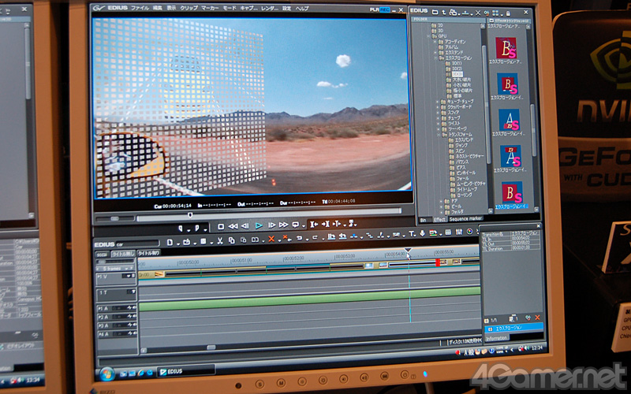Switch to the Sequence marker tab
The width and height of the screenshot is (631, 394).
tap(465, 219)
